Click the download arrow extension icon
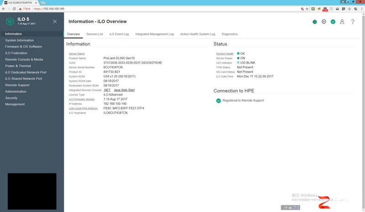 [x=349, y=9]
